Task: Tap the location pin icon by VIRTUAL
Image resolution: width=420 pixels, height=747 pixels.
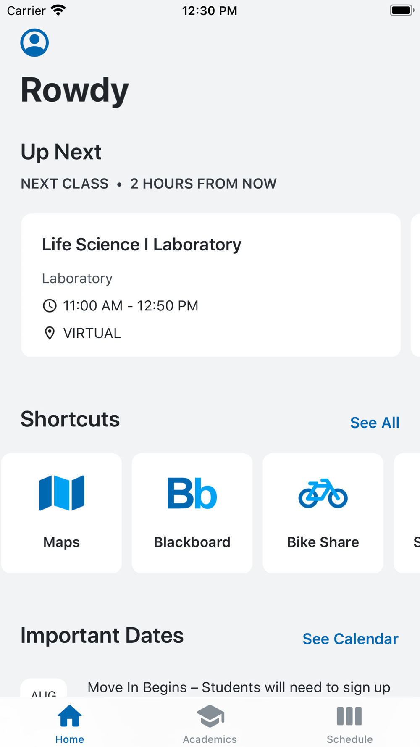Action: pos(50,333)
